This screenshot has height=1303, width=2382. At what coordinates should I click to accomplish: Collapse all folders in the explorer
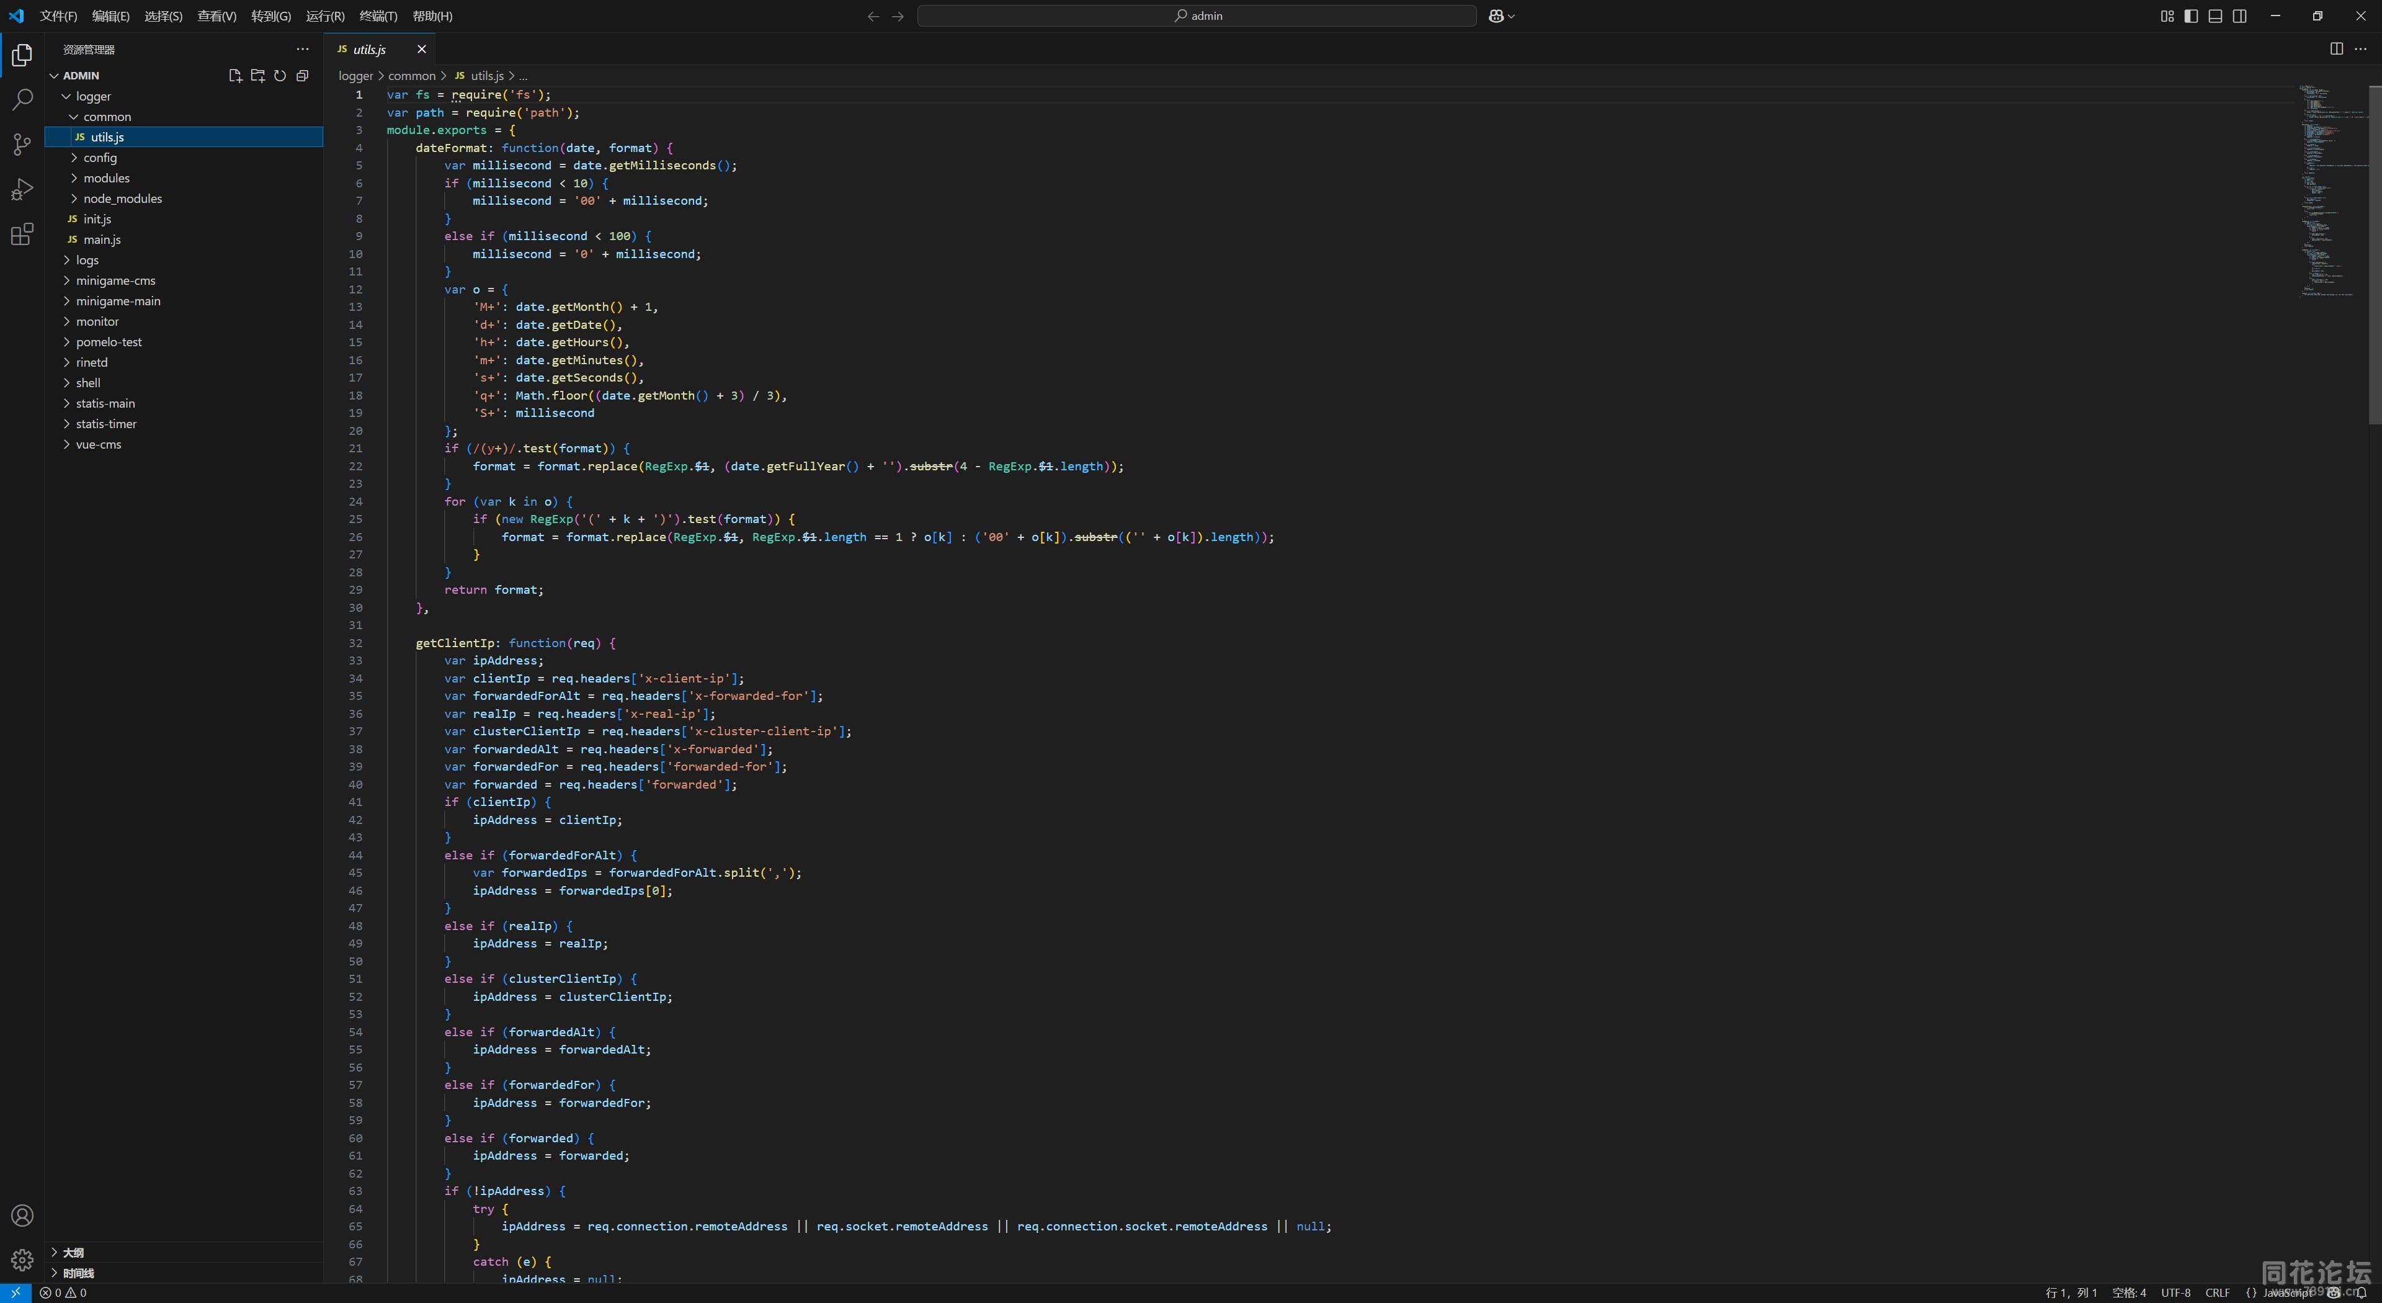pos(301,76)
